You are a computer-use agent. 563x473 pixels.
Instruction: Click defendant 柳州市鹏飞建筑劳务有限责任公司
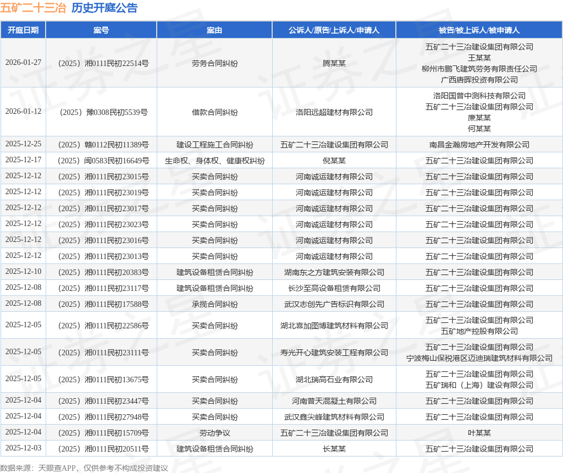[x=479, y=69]
